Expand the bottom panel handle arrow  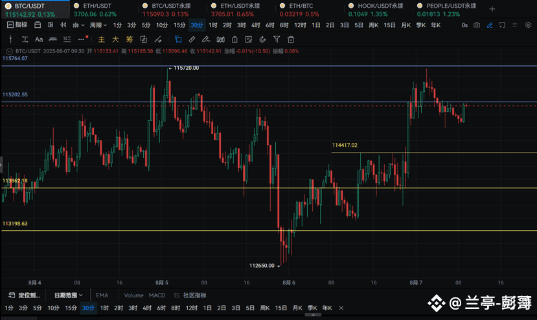(x=313, y=315)
